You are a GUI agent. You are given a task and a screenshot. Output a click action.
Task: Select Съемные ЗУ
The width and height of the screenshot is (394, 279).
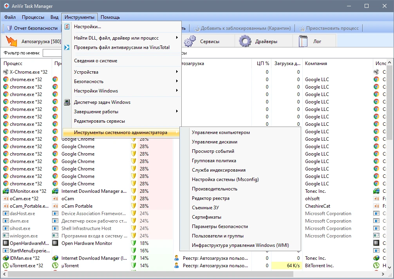pos(205,208)
